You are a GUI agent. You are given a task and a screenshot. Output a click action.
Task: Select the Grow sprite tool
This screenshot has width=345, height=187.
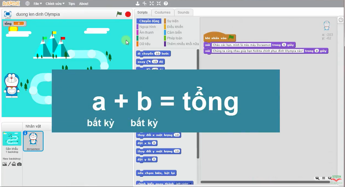pos(152,4)
